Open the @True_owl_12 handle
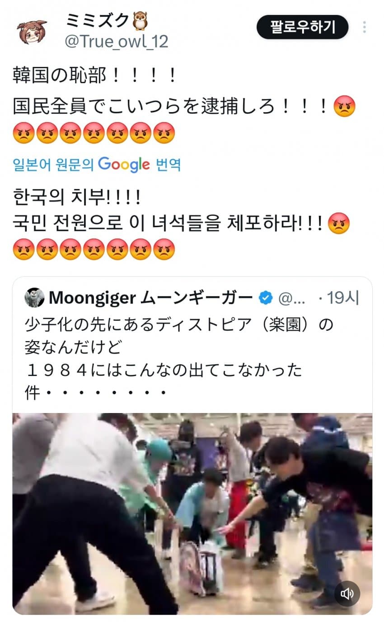The image size is (384, 622). (x=117, y=42)
